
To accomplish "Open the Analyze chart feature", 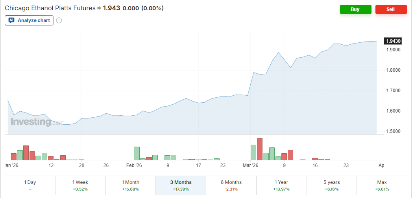I will tap(29, 20).
